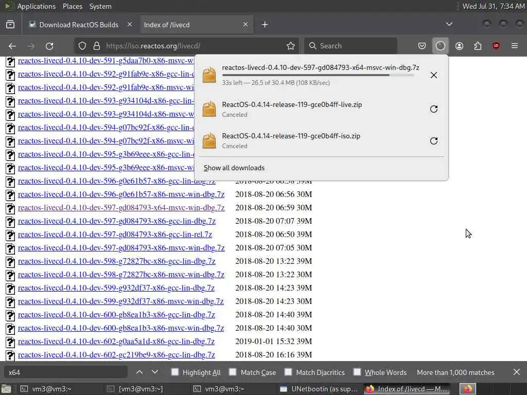Open Save to Pocket icon
Viewport: 527px width, 395px height.
[422, 46]
